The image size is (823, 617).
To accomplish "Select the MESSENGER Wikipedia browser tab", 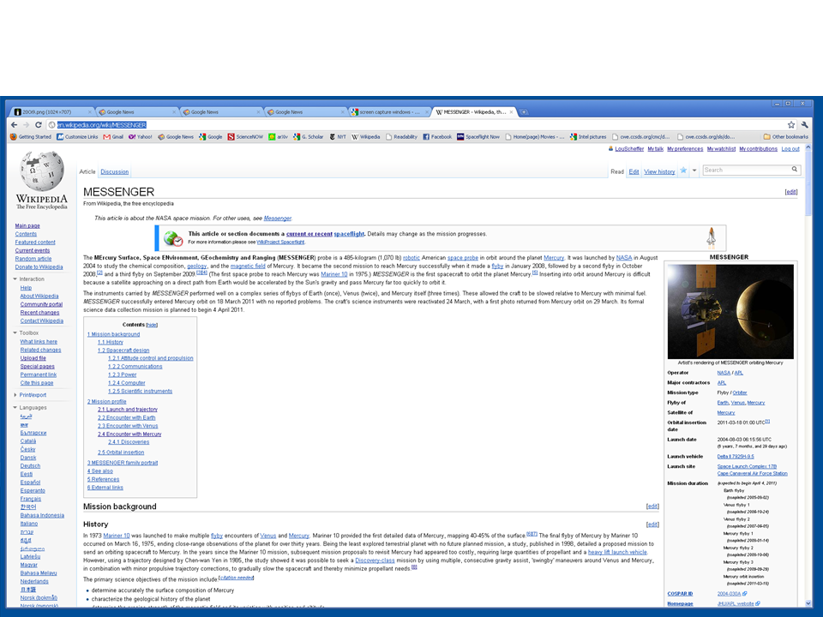I will pos(474,111).
